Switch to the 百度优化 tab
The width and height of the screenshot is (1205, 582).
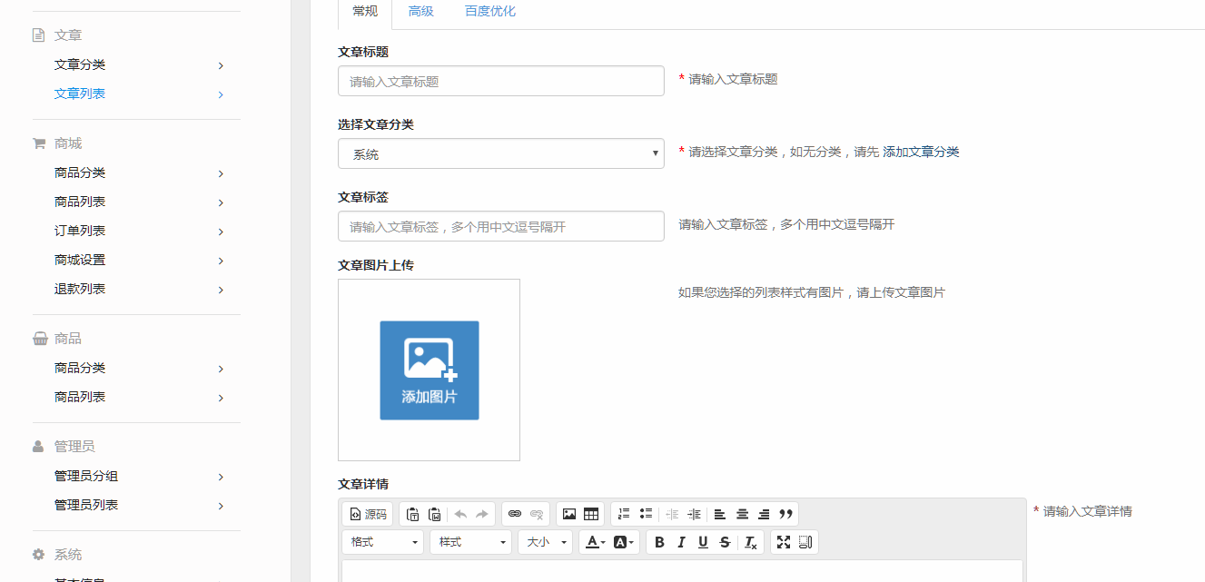point(489,12)
